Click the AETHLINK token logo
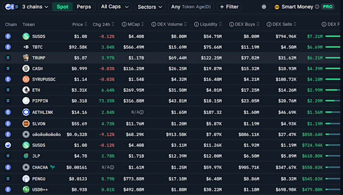Screen dimensions: 343x195 26,112
